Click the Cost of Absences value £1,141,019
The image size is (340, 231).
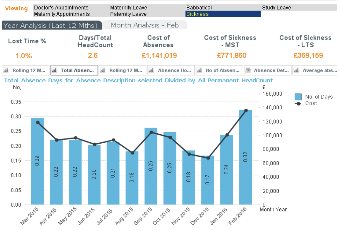[x=159, y=56]
